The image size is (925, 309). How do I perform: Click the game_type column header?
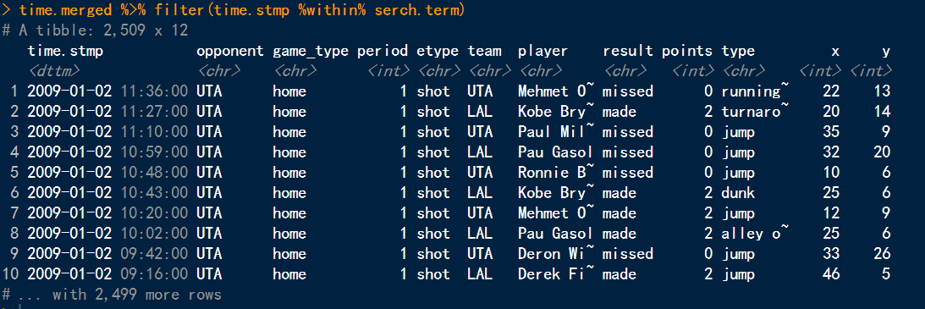[311, 52]
